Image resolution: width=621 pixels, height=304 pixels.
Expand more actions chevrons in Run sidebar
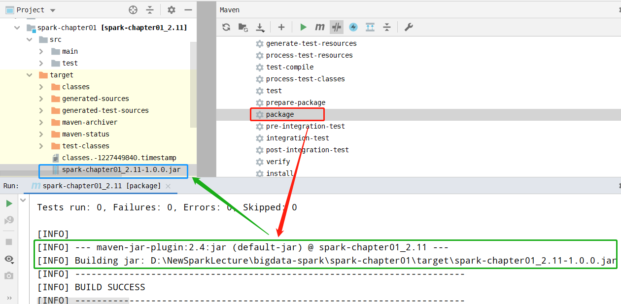9,299
